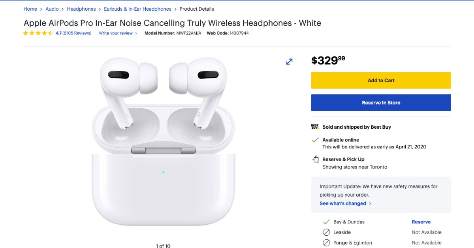Expand See what's changed
The image size is (474, 248).
[x=343, y=203]
